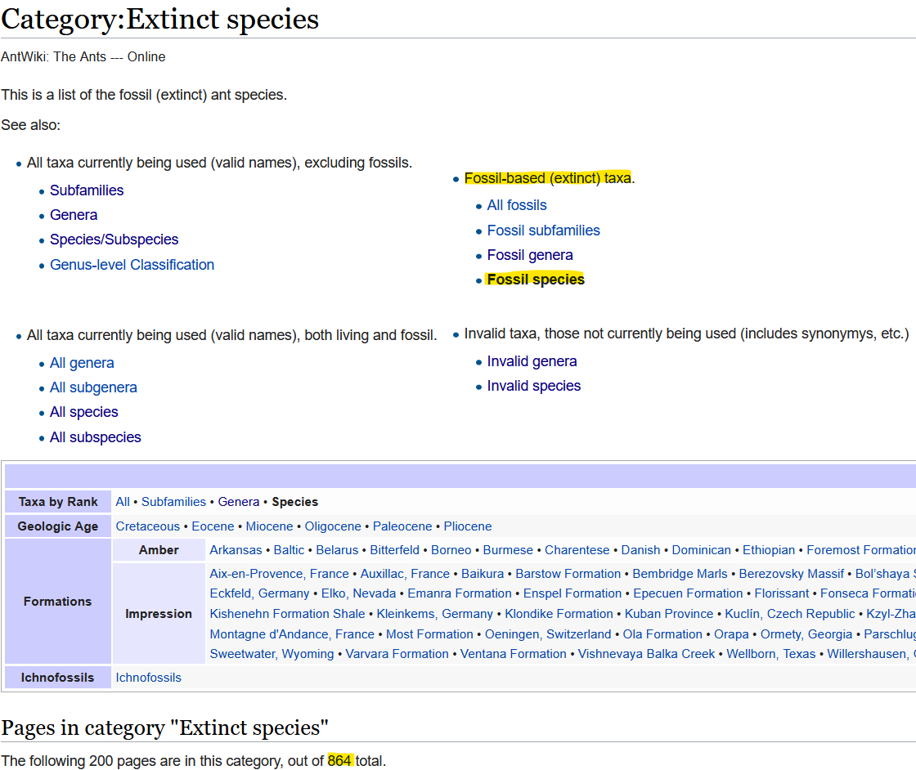The width and height of the screenshot is (916, 770).
Task: Click Kishenehn Formation Shale link
Action: [287, 614]
